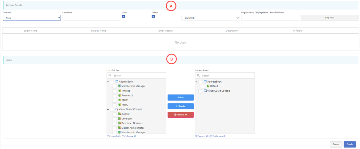The image size is (360, 149).
Task: Click the Membership Manager icon under AddressBook
Action: pyautogui.click(x=120, y=86)
